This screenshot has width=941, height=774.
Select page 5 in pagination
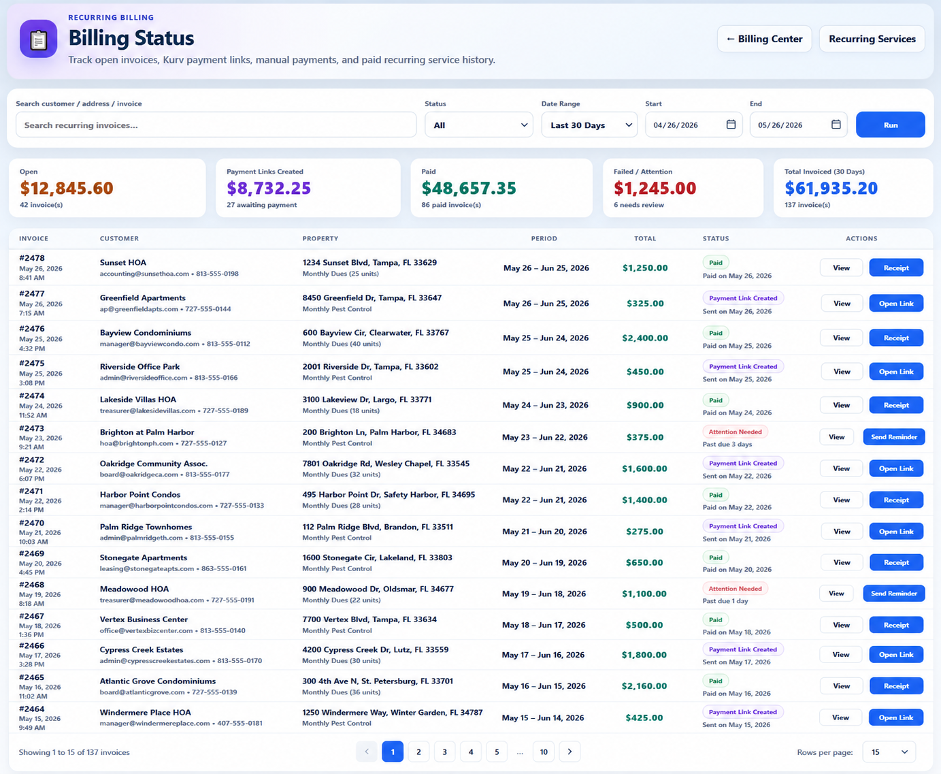pyautogui.click(x=497, y=752)
